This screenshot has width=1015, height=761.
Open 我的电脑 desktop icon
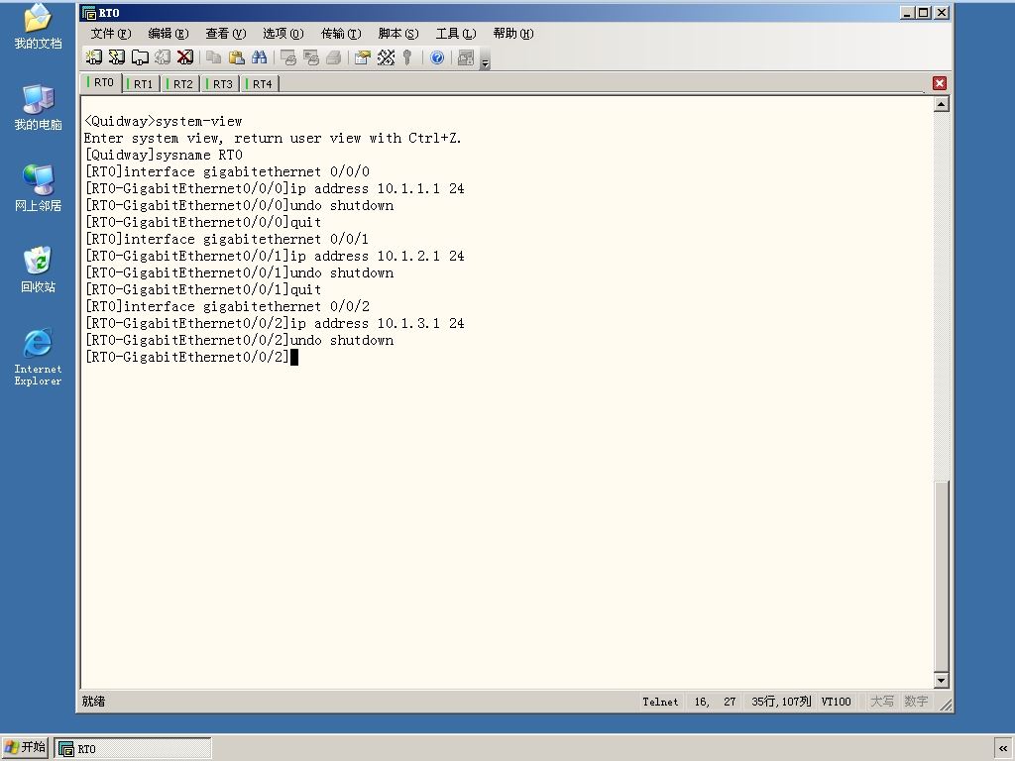(x=39, y=107)
